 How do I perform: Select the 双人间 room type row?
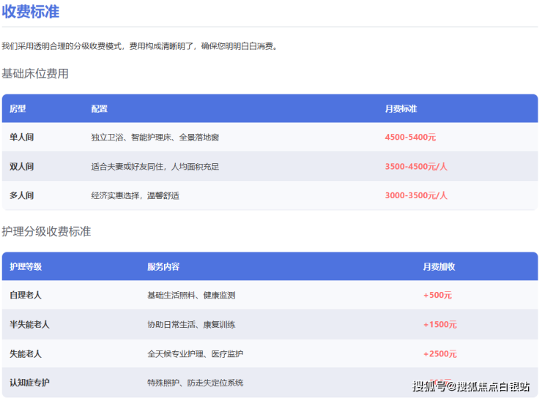[x=21, y=166]
